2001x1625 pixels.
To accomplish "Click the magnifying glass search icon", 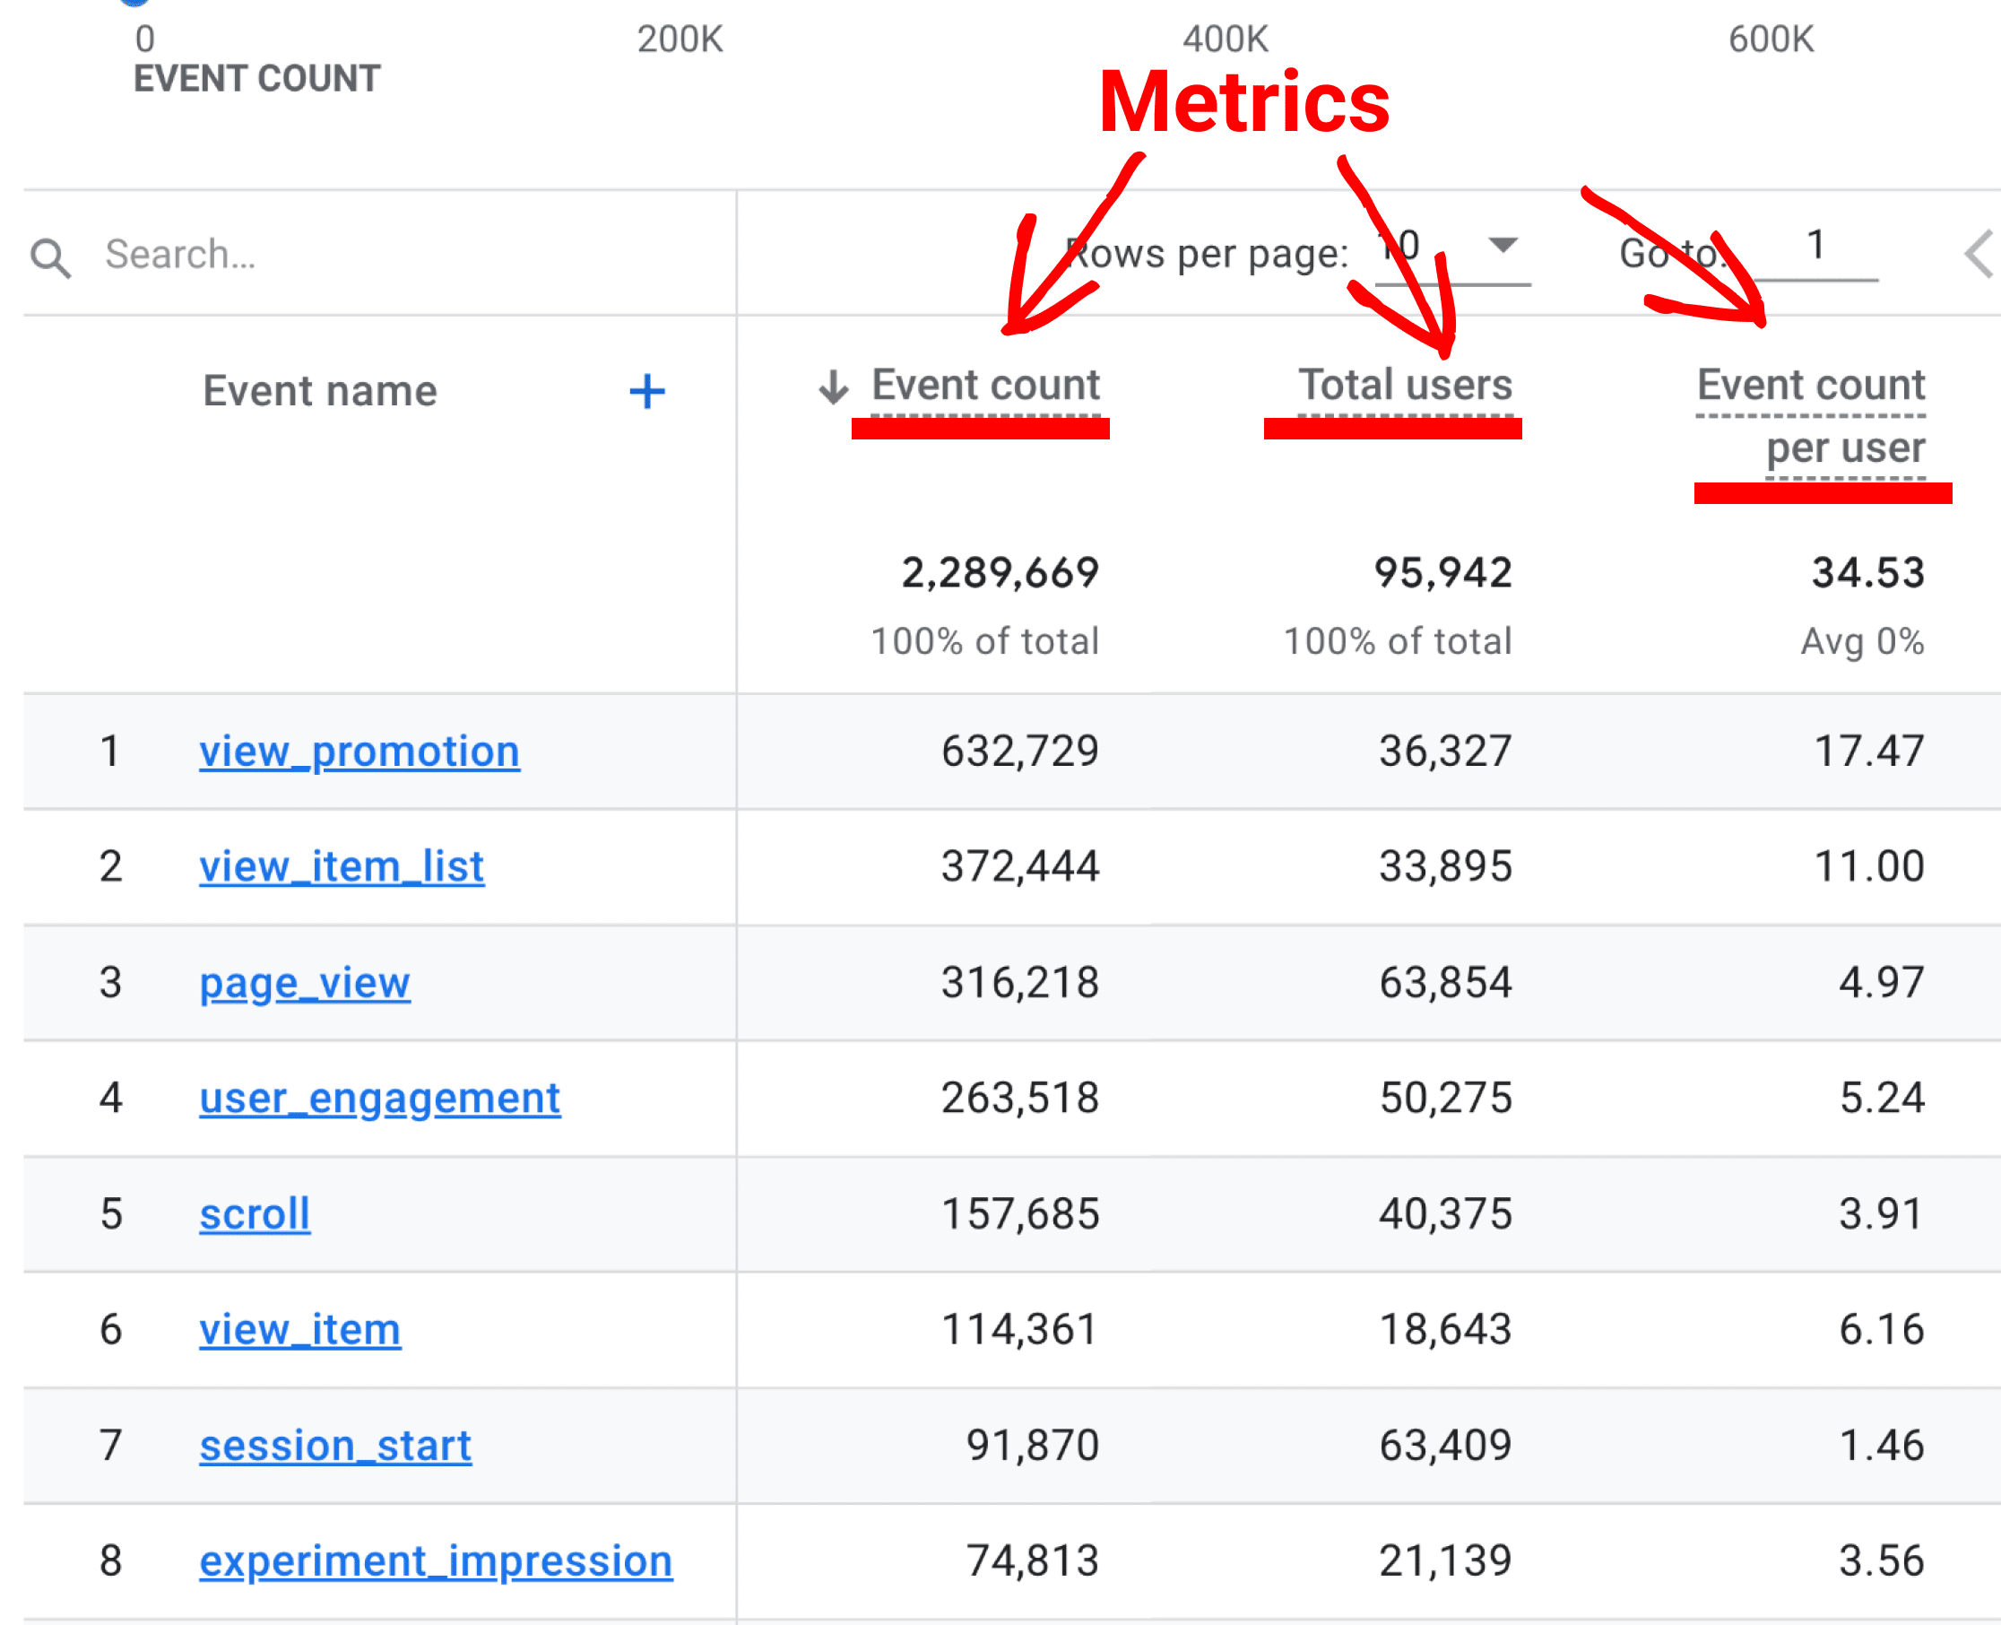I will coord(50,257).
